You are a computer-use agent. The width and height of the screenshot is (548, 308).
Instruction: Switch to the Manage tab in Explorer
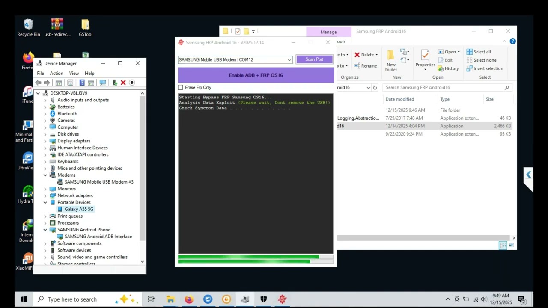tap(328, 32)
